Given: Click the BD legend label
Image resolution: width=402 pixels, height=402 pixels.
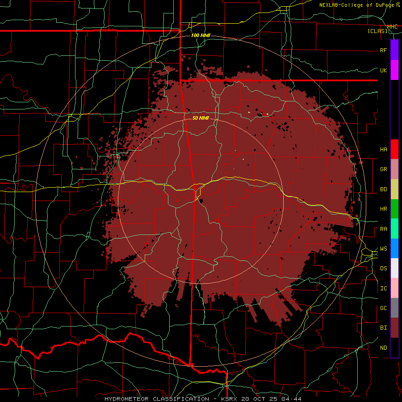Looking at the screenshot, I should pyautogui.click(x=383, y=189).
